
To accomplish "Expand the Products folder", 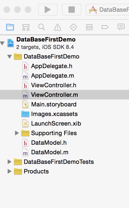I will 10,171.
